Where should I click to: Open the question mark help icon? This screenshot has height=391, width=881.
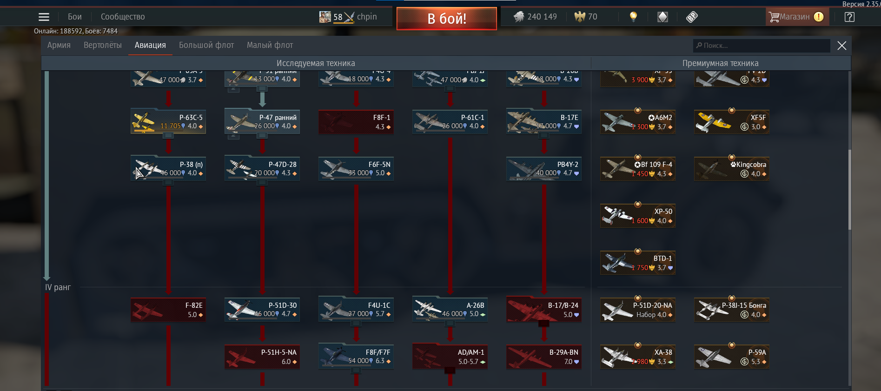click(849, 17)
